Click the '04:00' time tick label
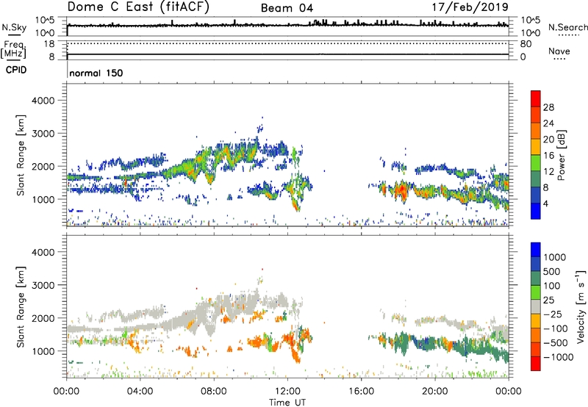 [x=140, y=392]
